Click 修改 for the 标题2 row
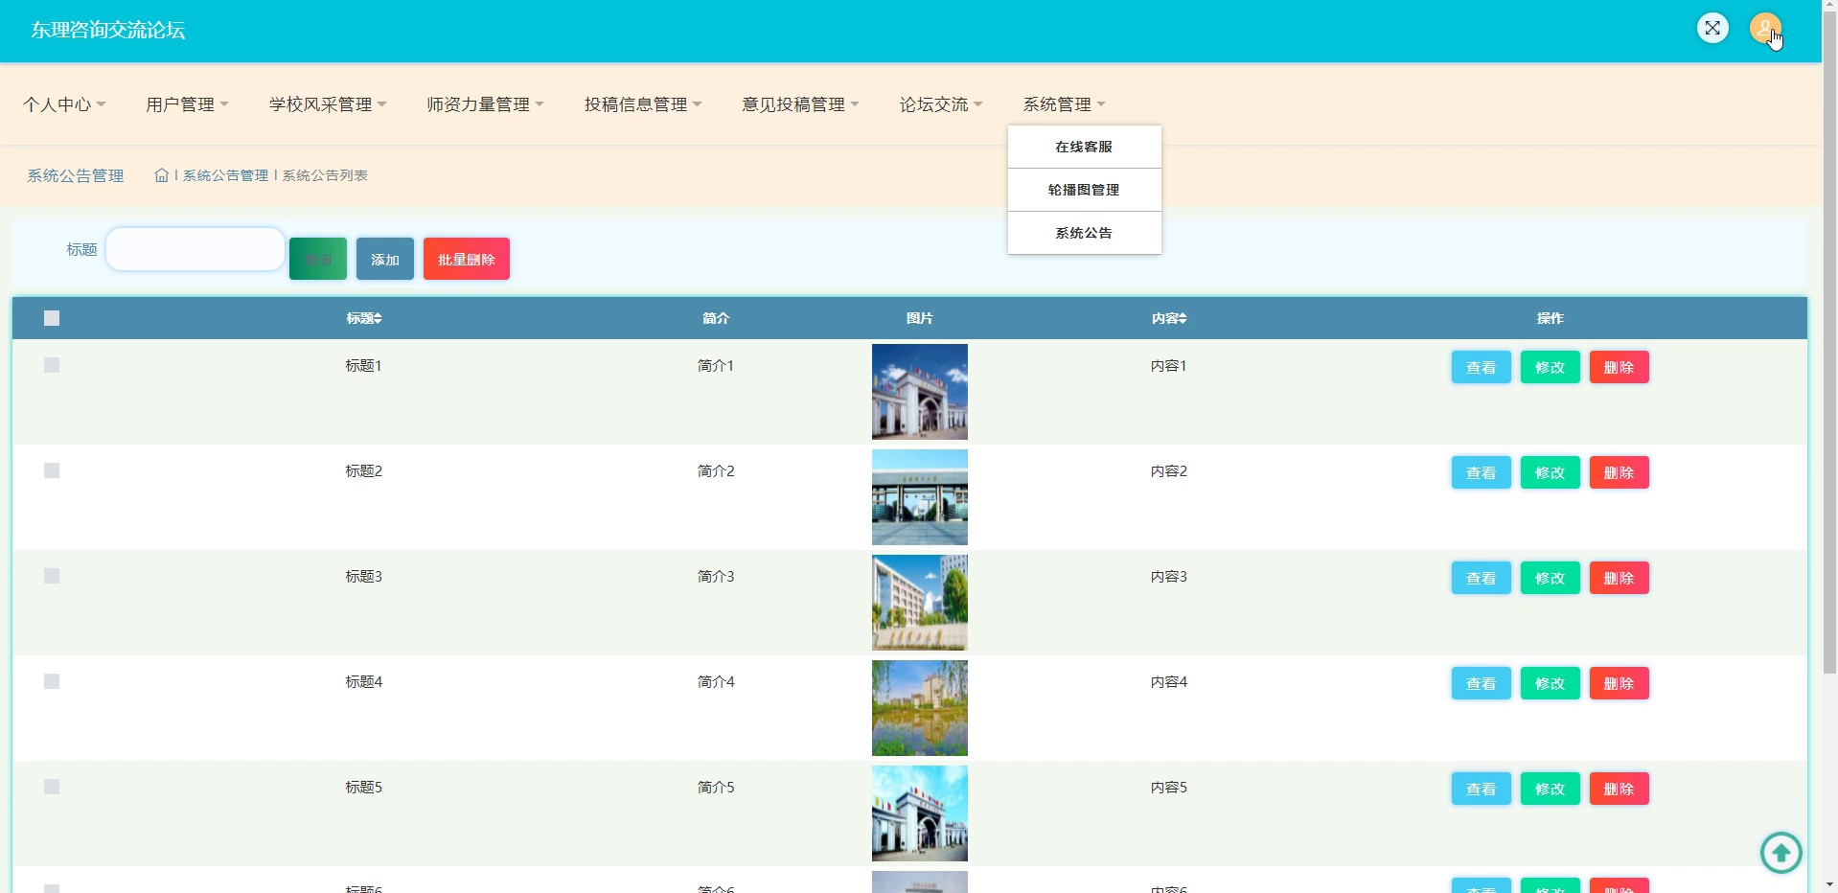 click(1550, 472)
